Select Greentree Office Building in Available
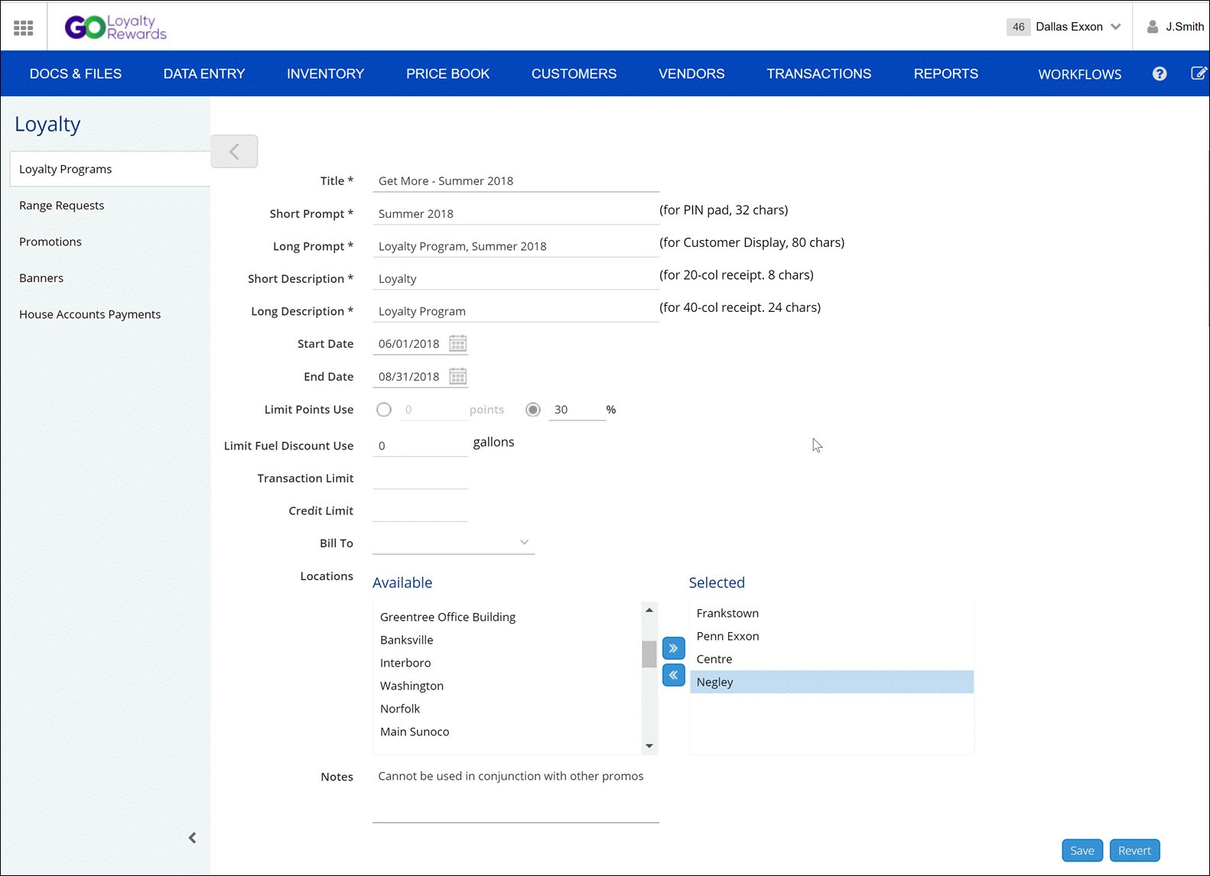The width and height of the screenshot is (1210, 876). [507, 617]
